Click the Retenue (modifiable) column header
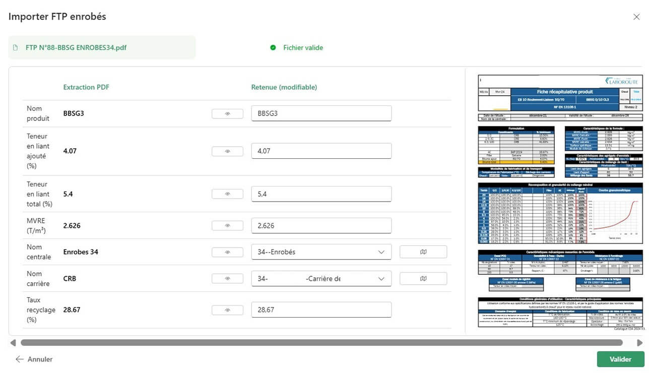649x373 pixels. click(284, 87)
